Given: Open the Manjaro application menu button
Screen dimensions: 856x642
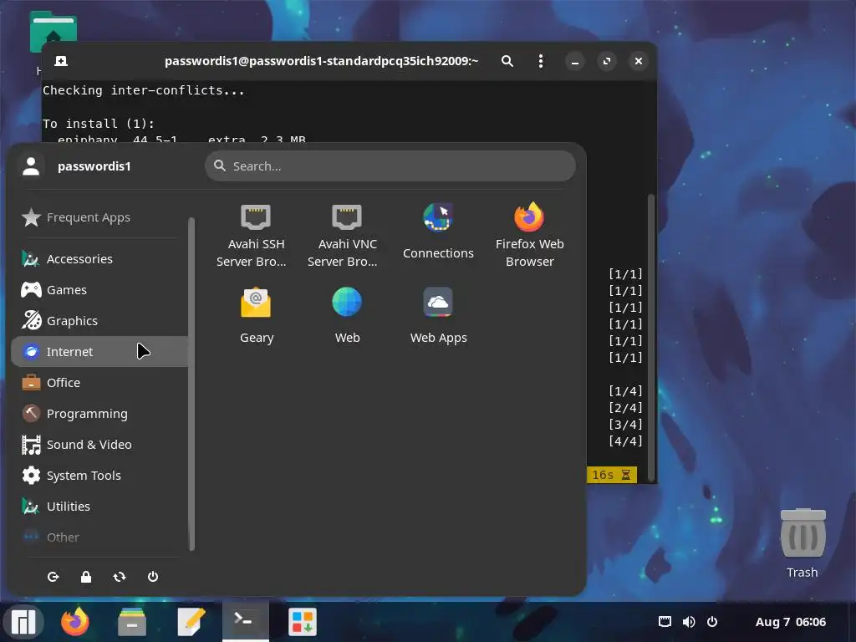Looking at the screenshot, I should pos(23,622).
